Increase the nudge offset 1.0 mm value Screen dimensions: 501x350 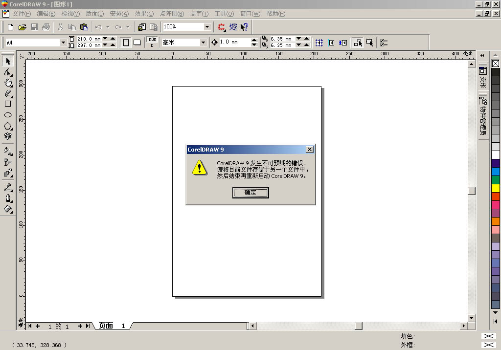pyautogui.click(x=254, y=40)
